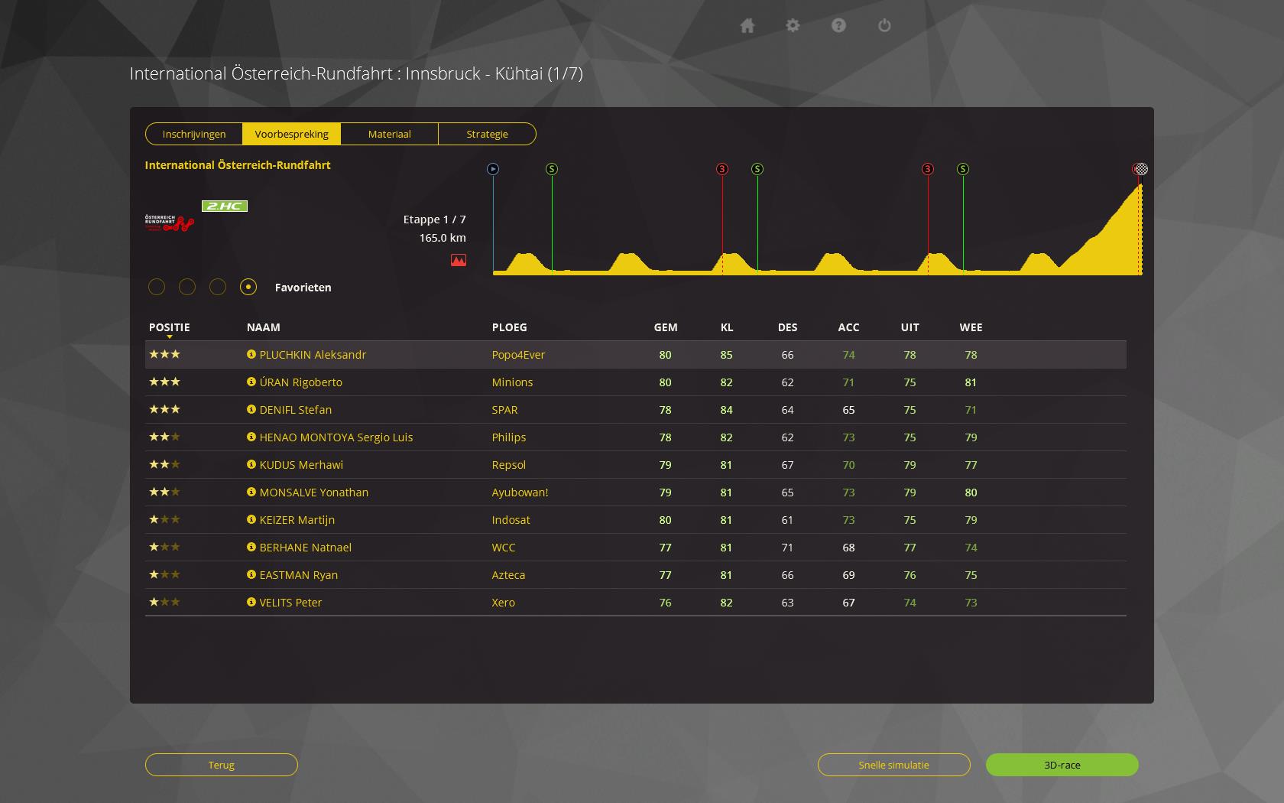Viewport: 1284px width, 803px height.
Task: Sort by POSITIE column header
Action: click(170, 327)
